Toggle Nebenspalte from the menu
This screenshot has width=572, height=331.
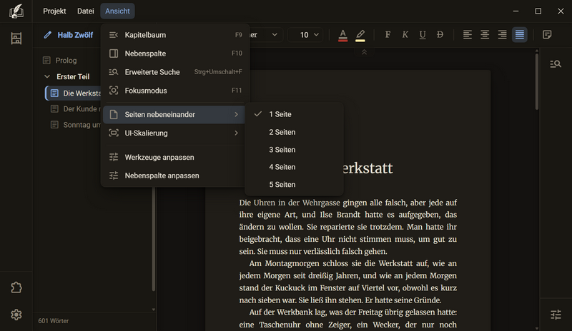tap(175, 54)
